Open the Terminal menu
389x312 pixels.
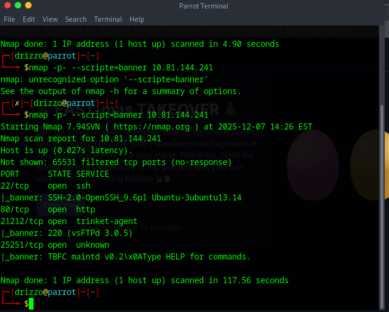point(108,19)
